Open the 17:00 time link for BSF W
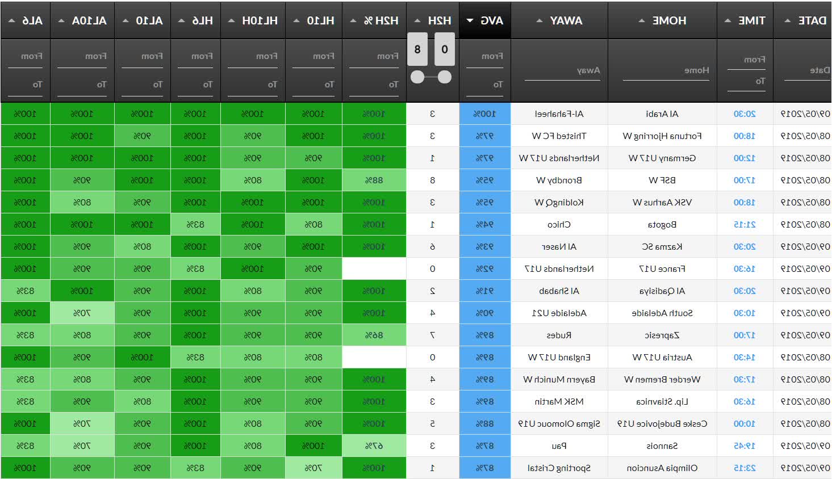Image resolution: width=832 pixels, height=479 pixels. 745,180
